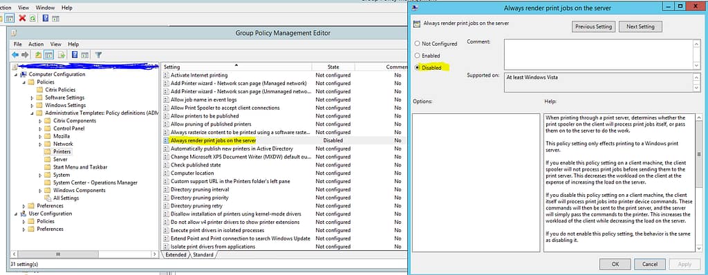Switch to the Standard tab

coord(203,255)
